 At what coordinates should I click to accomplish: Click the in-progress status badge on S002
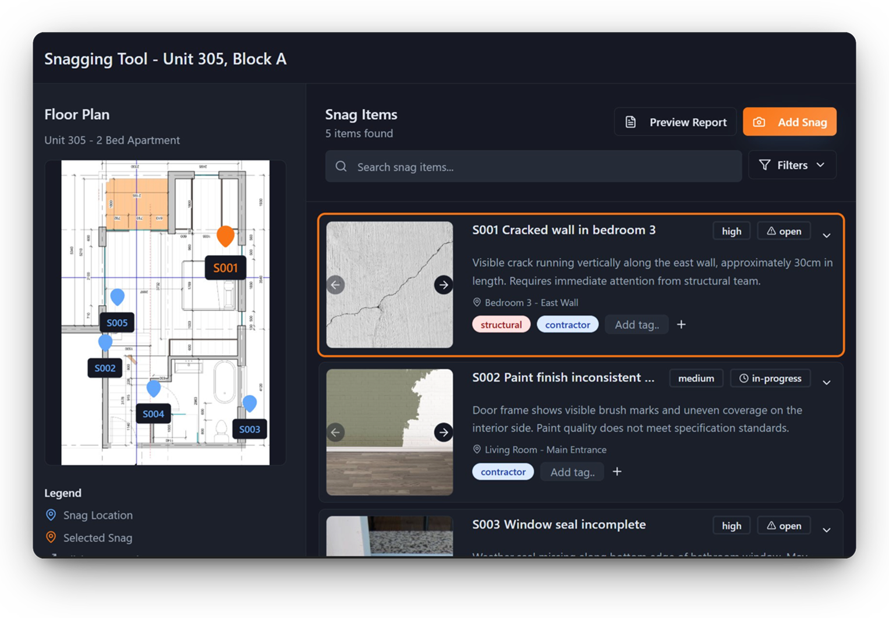(x=770, y=378)
